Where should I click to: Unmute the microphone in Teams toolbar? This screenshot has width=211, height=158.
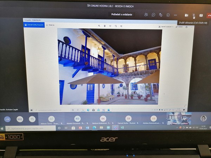click(194, 15)
